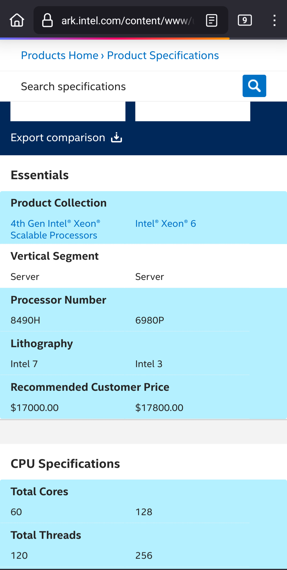Select the right white product card
Image resolution: width=287 pixels, height=570 pixels.
[193, 111]
